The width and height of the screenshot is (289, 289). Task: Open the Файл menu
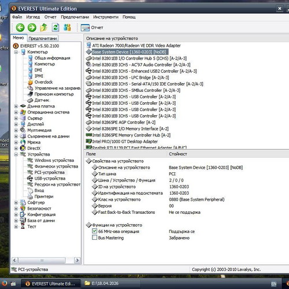click(x=17, y=17)
